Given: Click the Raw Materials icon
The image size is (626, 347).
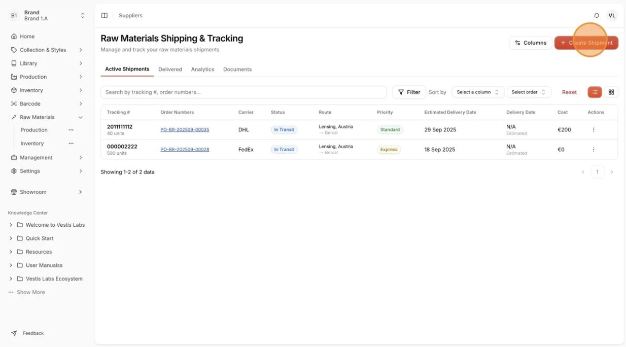Looking at the screenshot, I should pos(14,117).
